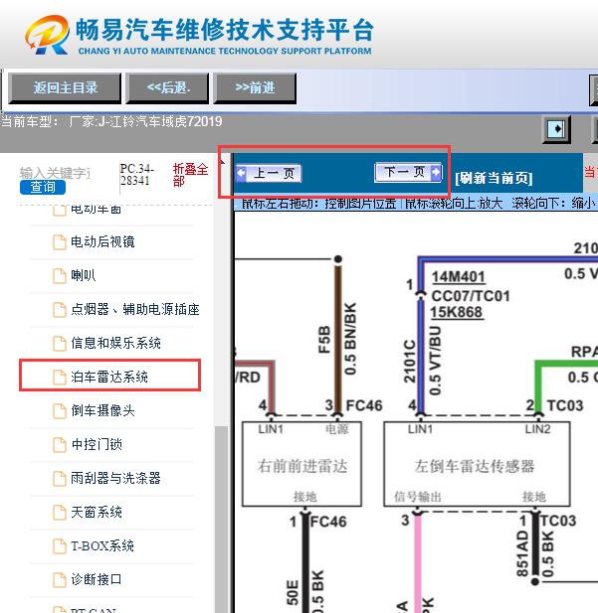Click the 左倒车雷达传感器 component box

(477, 464)
